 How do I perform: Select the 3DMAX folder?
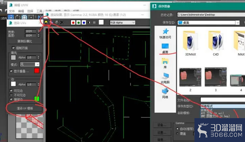click(x=190, y=43)
